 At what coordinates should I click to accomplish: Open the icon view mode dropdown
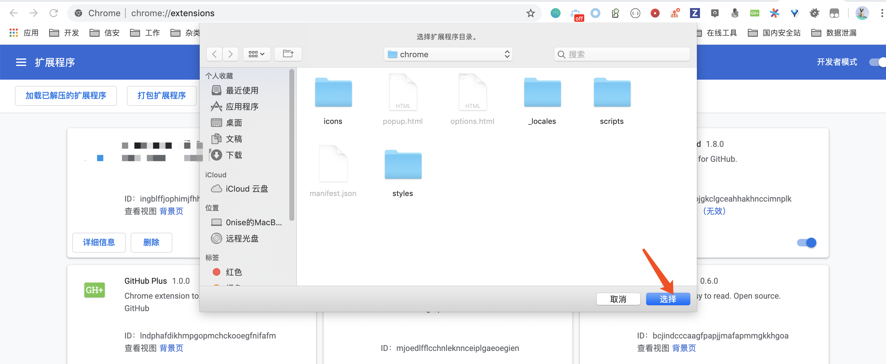point(256,54)
